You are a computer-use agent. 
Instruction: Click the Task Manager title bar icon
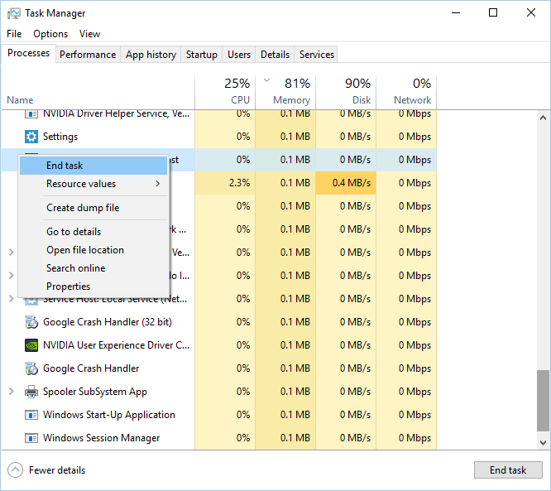click(x=14, y=13)
